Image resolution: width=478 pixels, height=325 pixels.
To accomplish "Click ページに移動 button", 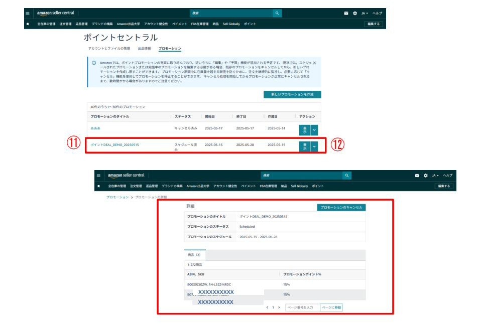I will tap(331, 307).
